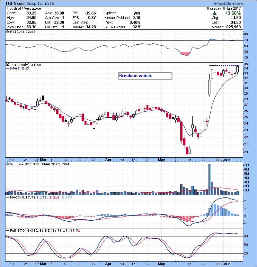Click the P/E value -39.66

[90, 13]
